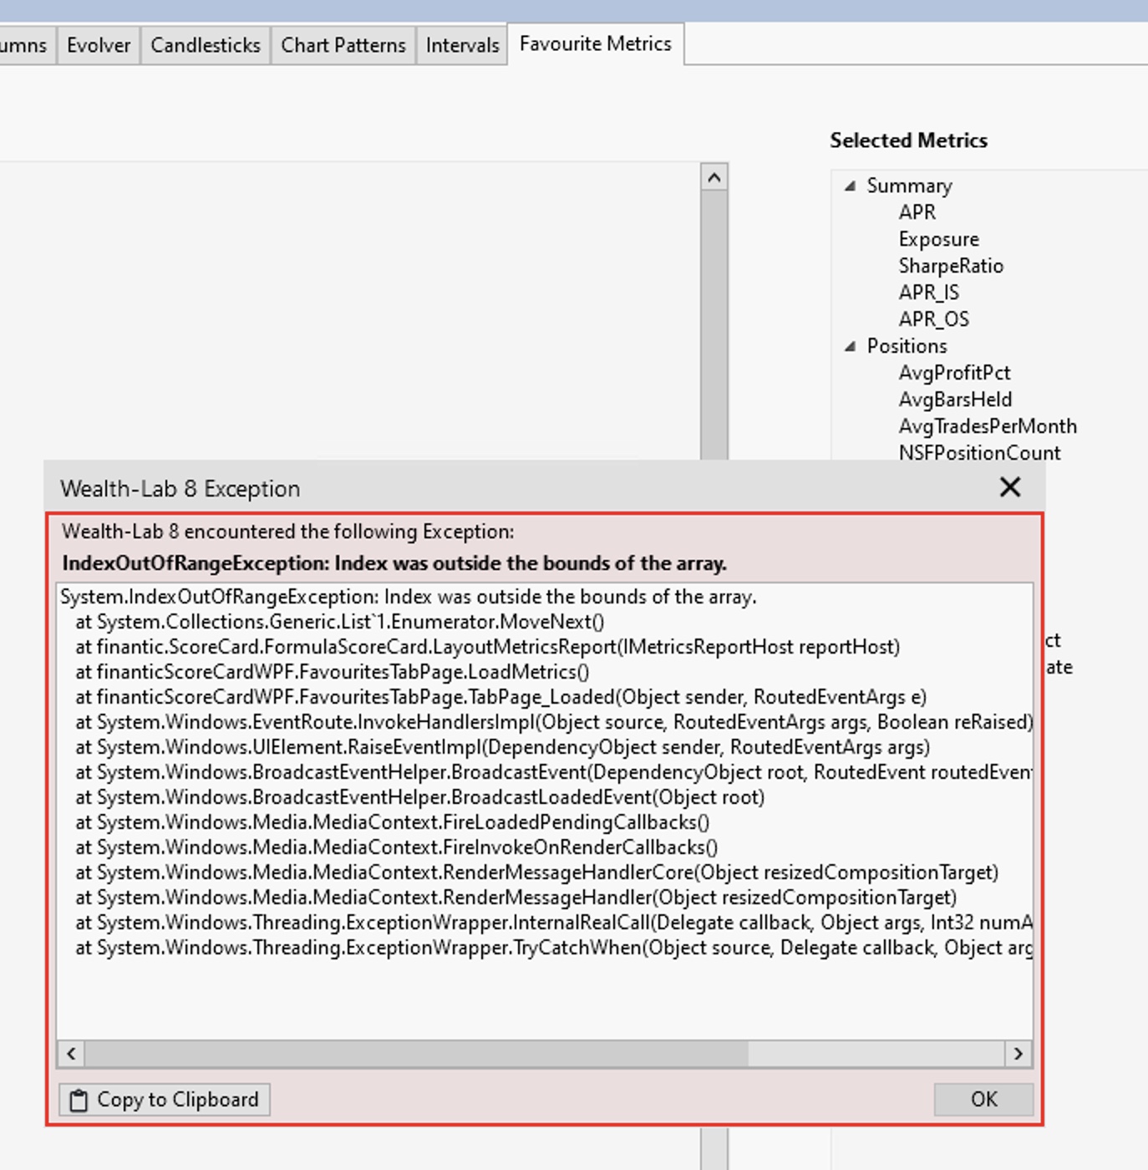Select the Favourite Metrics tab
The height and width of the screenshot is (1170, 1148).
(x=596, y=43)
